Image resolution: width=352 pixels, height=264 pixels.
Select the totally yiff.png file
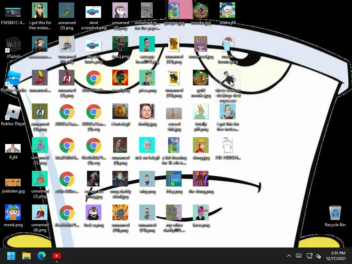click(201, 118)
